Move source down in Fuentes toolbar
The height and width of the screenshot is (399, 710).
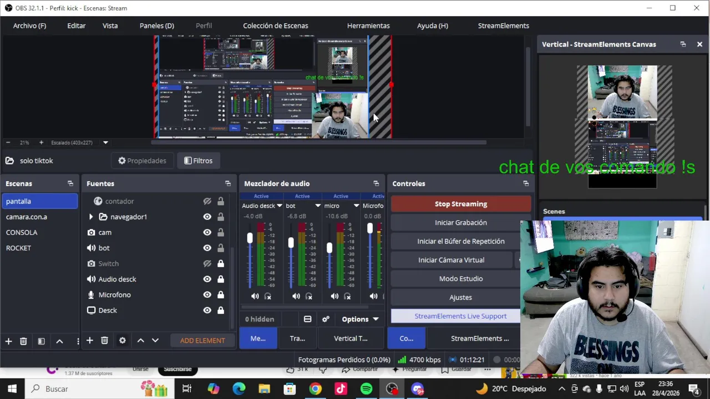click(x=155, y=340)
